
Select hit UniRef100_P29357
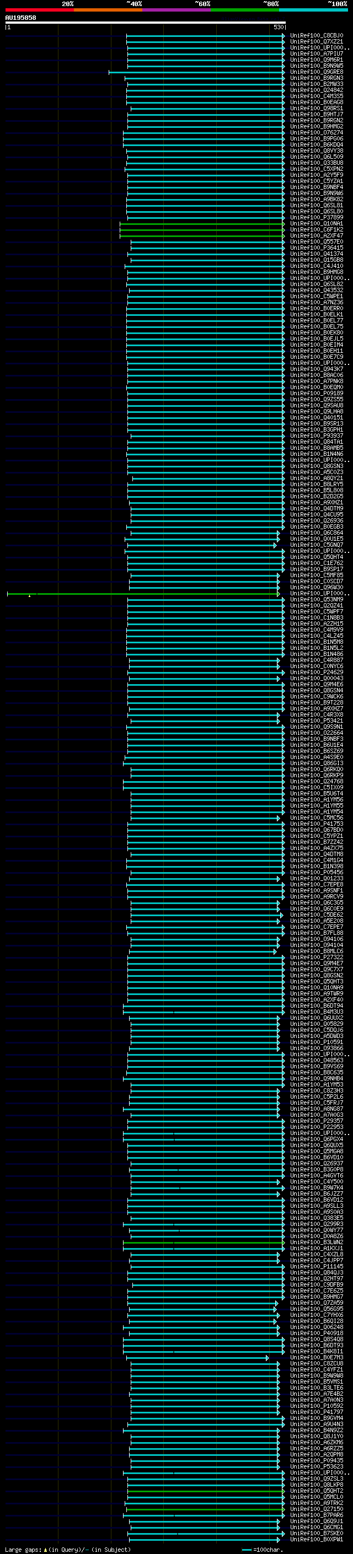click(317, 1121)
